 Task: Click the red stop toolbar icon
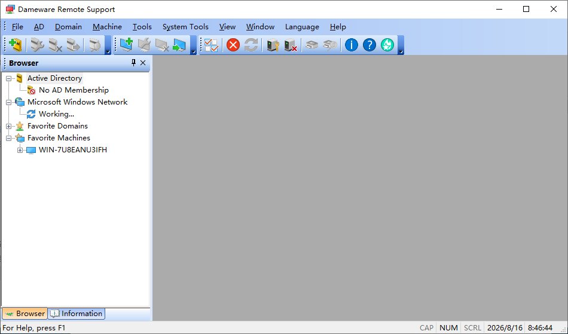coord(233,45)
